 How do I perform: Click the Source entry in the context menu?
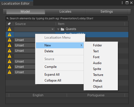tap(60, 59)
